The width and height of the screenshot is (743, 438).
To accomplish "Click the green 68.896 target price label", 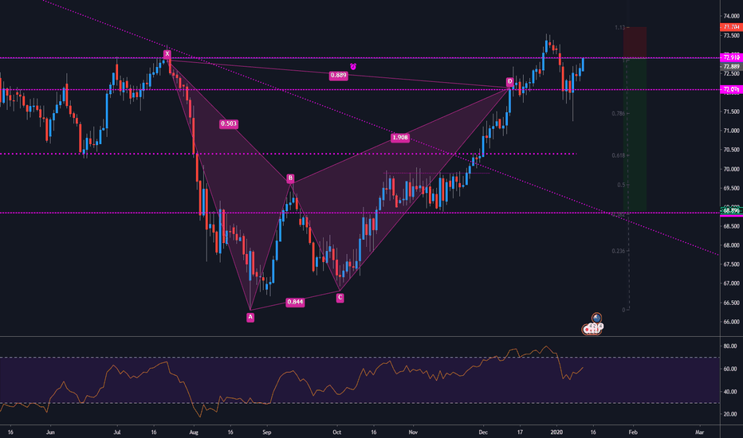I will (729, 209).
